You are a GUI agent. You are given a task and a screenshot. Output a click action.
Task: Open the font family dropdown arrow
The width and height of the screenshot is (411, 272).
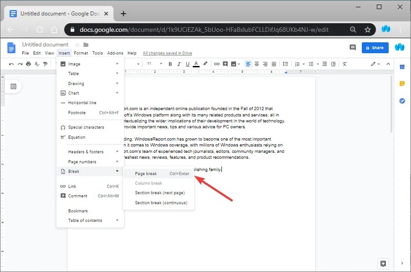[x=138, y=64]
